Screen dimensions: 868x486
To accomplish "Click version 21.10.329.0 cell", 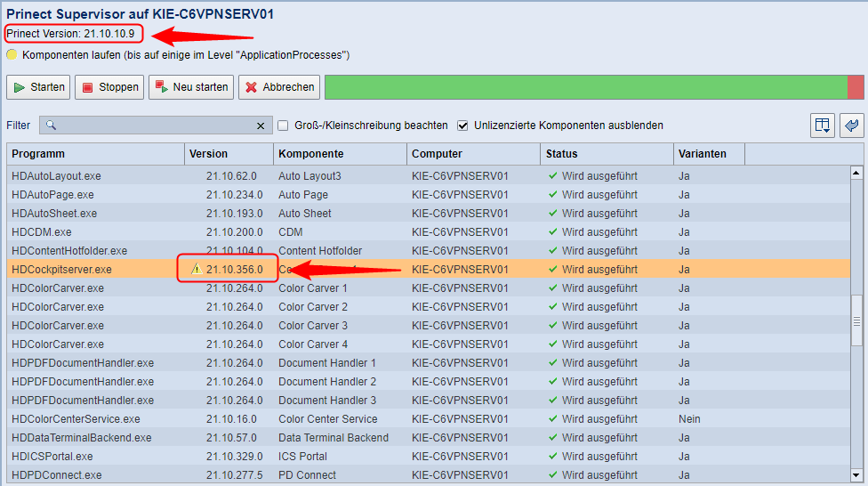I will [235, 457].
